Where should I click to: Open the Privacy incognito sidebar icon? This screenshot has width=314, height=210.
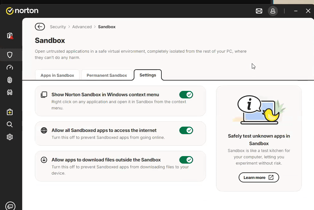[x=10, y=92]
